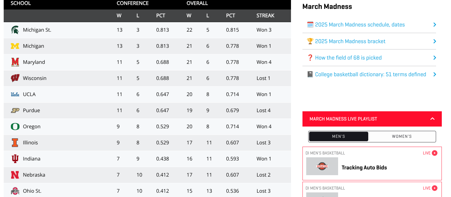Switch playlist to Women's
This screenshot has width=451, height=197.
[x=402, y=137]
